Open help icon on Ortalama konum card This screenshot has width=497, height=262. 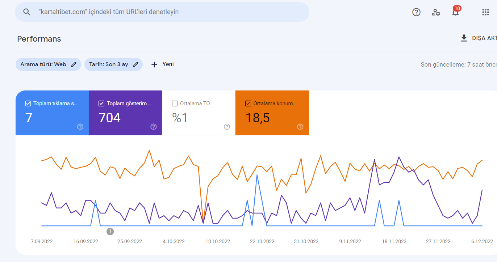[300, 127]
